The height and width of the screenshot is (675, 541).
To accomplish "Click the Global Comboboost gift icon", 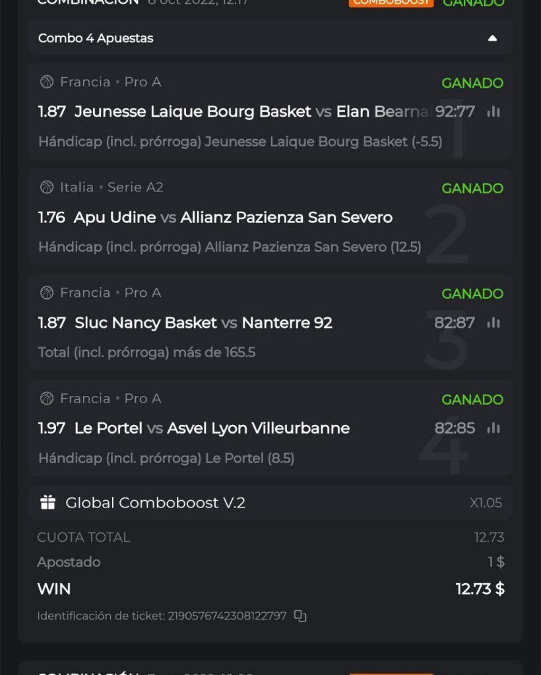I will tap(48, 503).
